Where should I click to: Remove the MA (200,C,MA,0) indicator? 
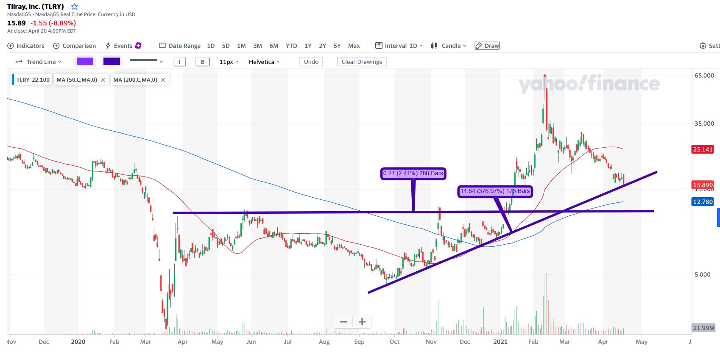[x=163, y=80]
